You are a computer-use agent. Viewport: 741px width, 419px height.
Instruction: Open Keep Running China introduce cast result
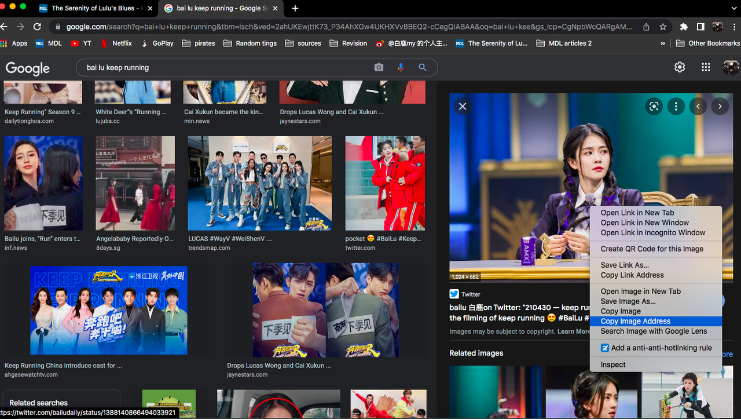63,366
